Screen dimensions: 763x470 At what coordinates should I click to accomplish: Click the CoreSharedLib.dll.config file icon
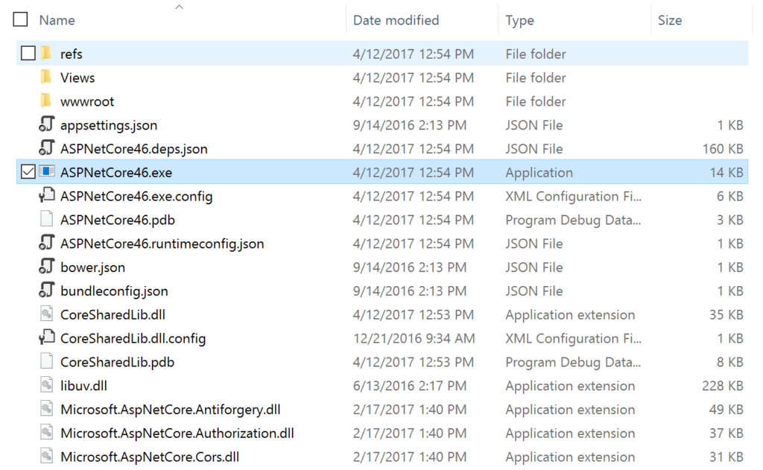pos(47,337)
